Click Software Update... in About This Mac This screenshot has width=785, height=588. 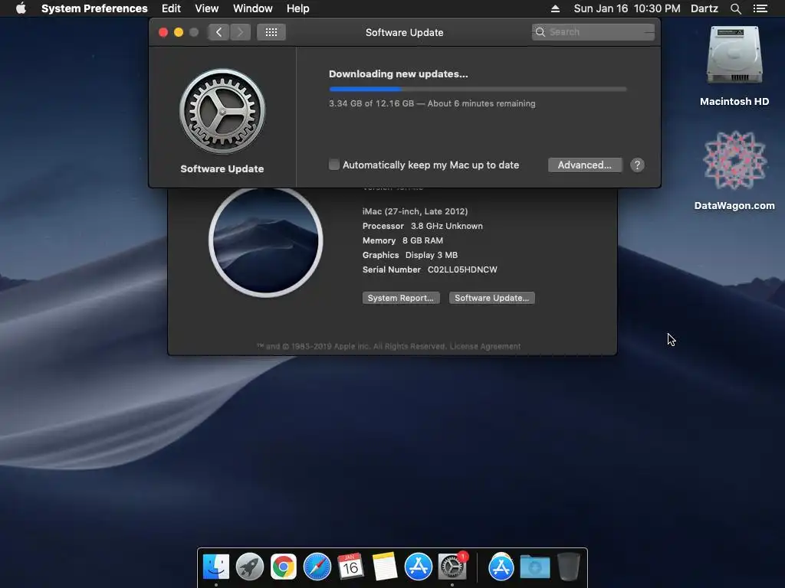pyautogui.click(x=491, y=298)
